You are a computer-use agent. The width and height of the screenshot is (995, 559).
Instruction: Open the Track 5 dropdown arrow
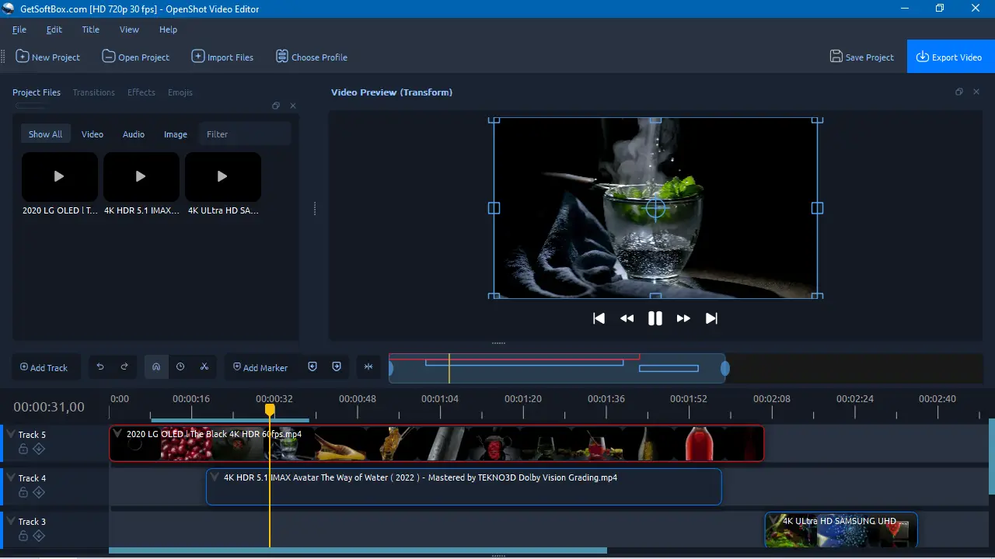[11, 434]
